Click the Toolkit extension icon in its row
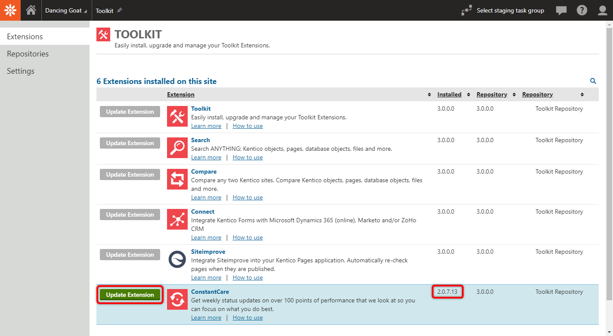The width and height of the screenshot is (613, 336). (x=177, y=116)
